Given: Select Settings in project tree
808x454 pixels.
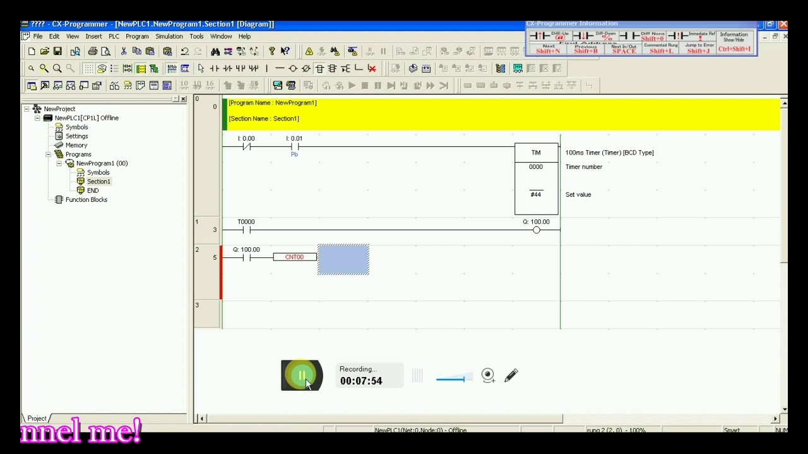Looking at the screenshot, I should [77, 136].
